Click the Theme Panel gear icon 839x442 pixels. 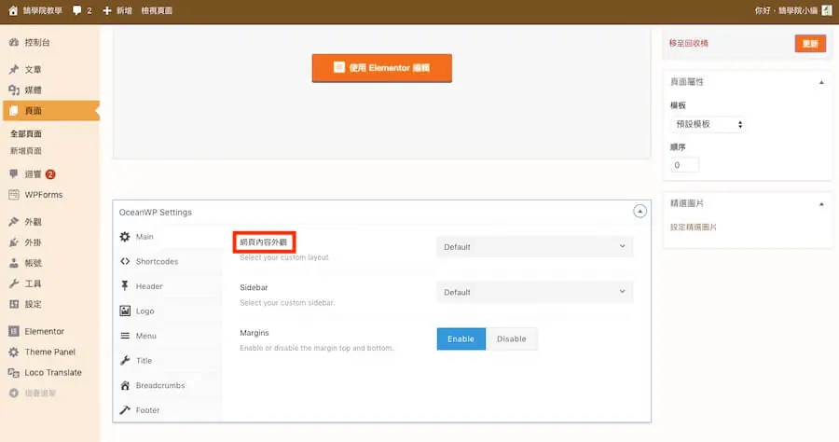click(14, 352)
